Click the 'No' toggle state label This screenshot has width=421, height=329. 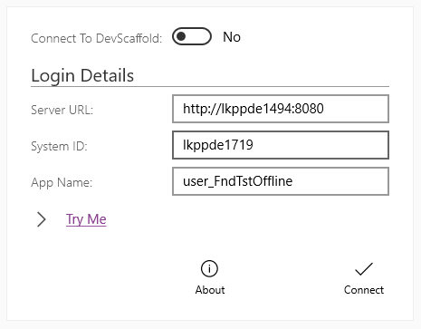pos(232,37)
